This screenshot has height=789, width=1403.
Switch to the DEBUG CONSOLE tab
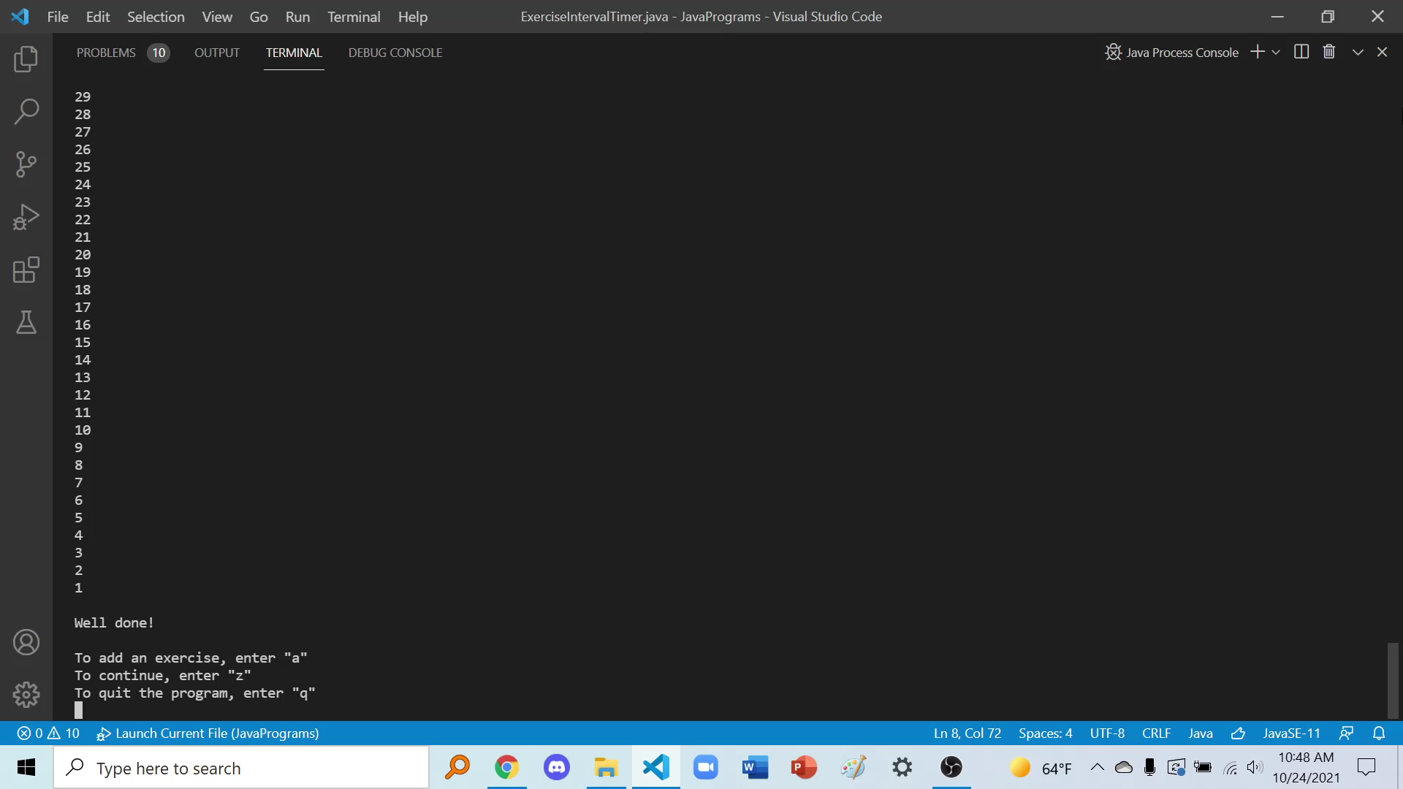pyautogui.click(x=395, y=53)
